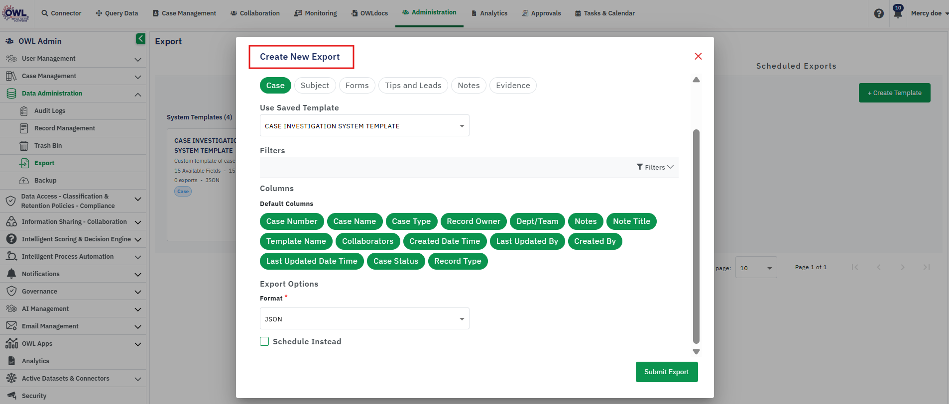Toggle the Dept/Team column chip
949x404 pixels.
537,221
